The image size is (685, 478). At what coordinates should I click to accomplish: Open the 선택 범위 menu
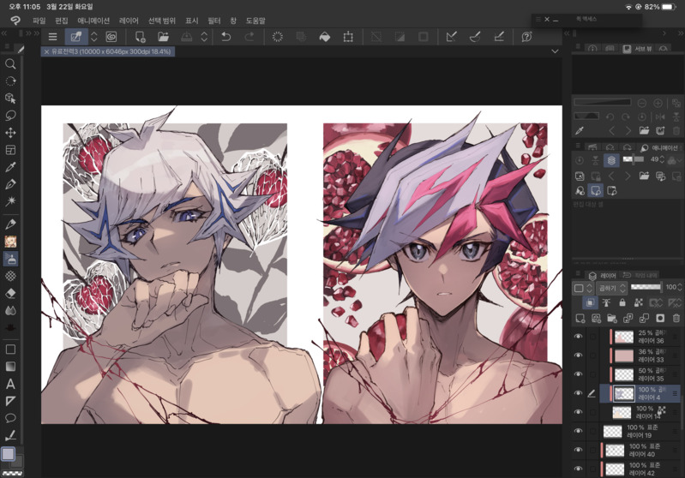[162, 21]
